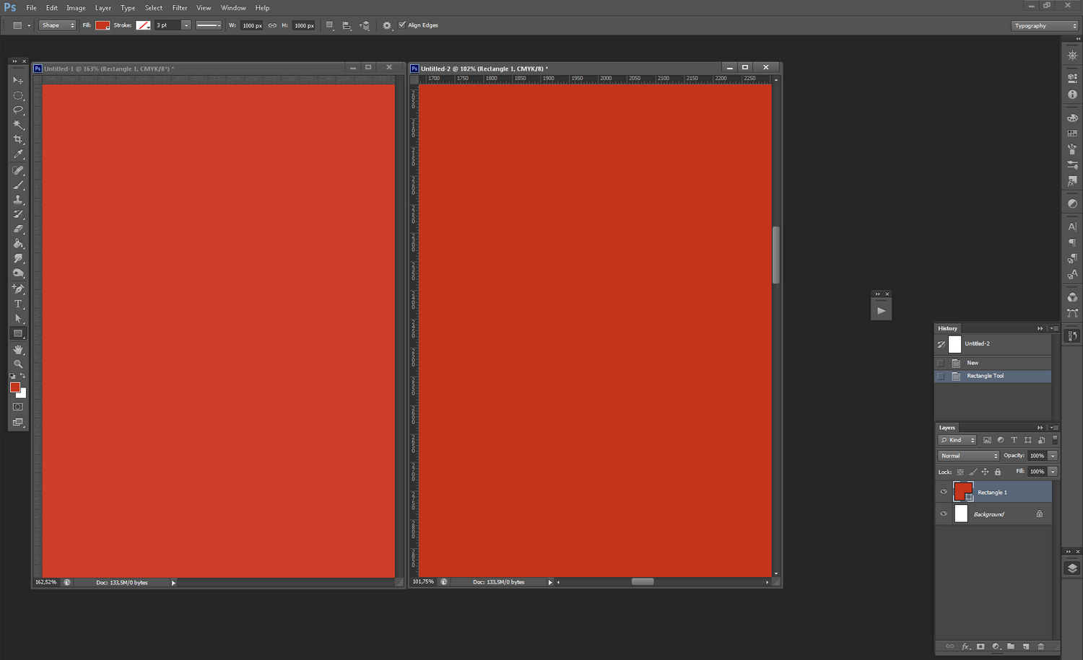The height and width of the screenshot is (660, 1083).
Task: Select the Lasso tool
Action: coord(18,110)
